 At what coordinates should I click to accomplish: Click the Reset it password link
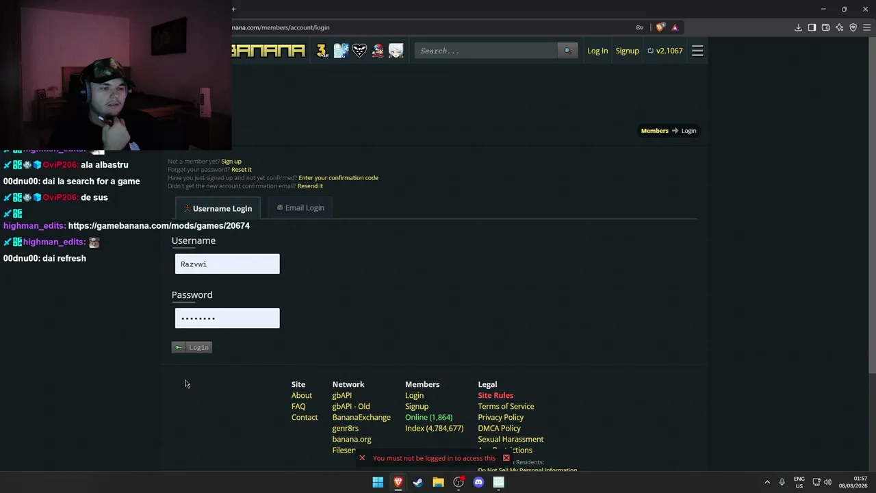click(241, 170)
